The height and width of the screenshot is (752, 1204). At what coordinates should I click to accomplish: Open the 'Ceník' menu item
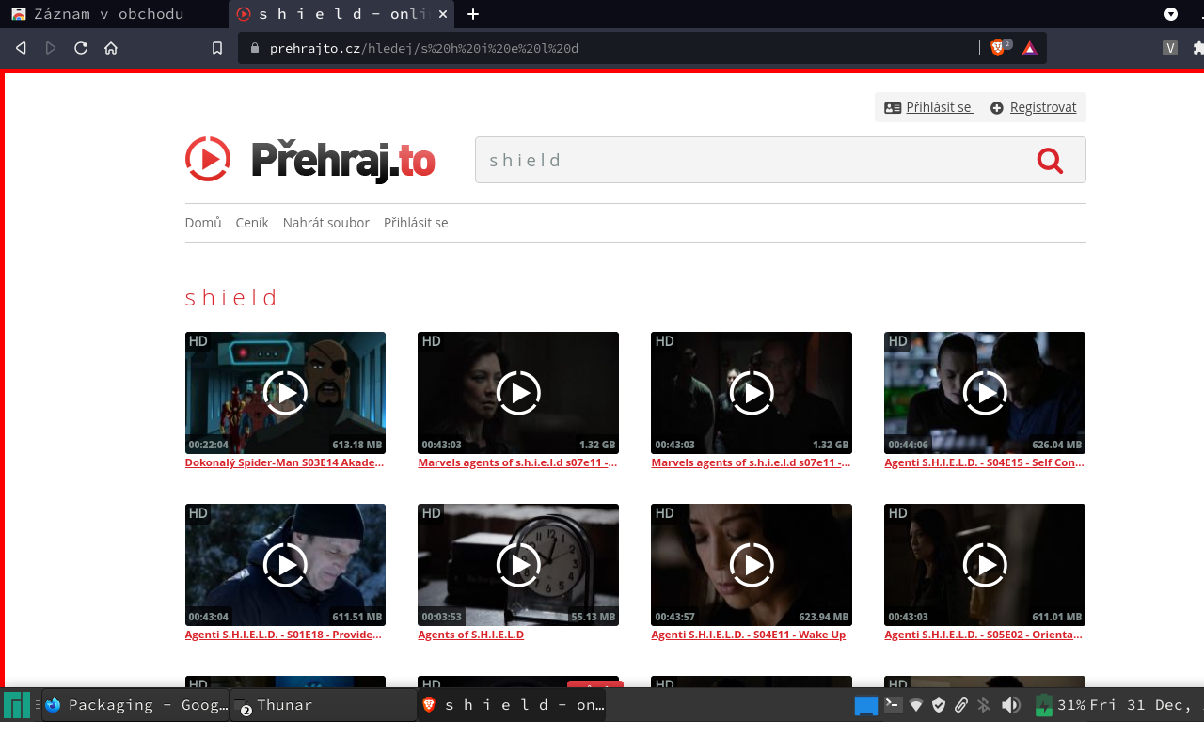[252, 223]
